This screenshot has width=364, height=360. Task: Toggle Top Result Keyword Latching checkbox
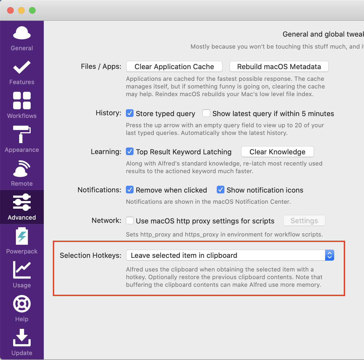click(130, 151)
